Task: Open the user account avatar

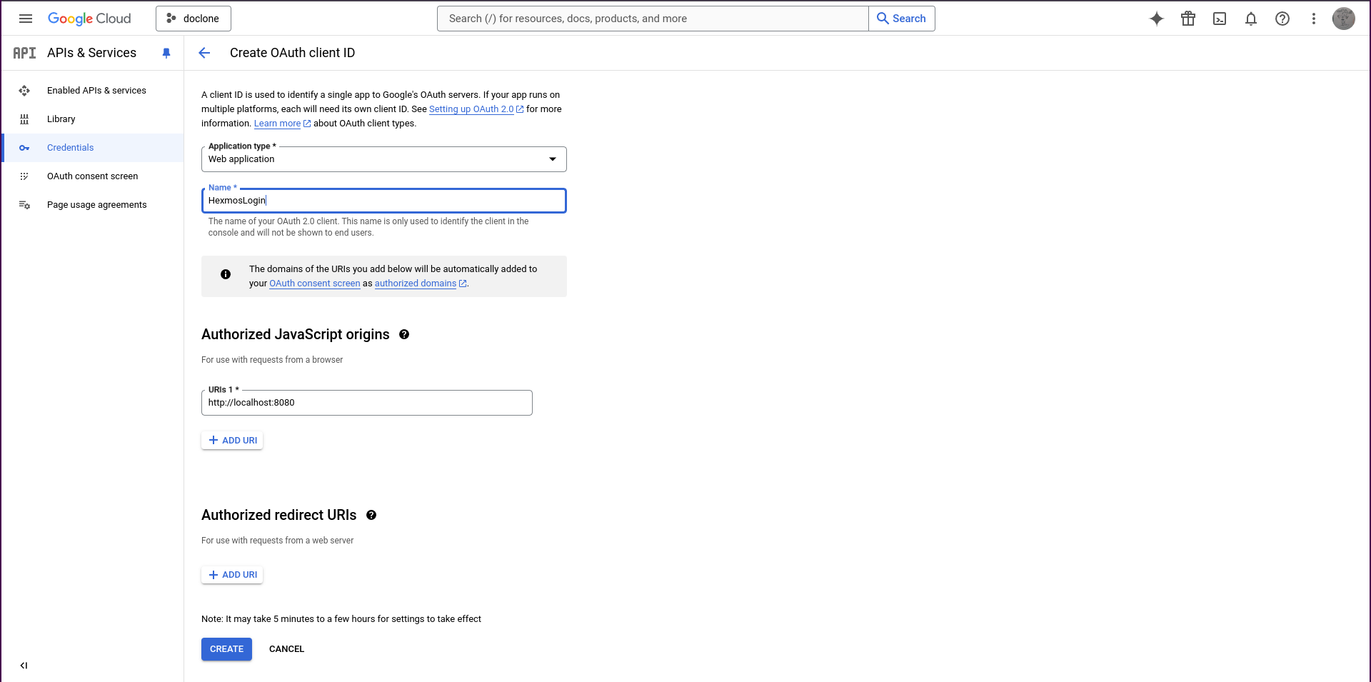Action: (x=1344, y=19)
